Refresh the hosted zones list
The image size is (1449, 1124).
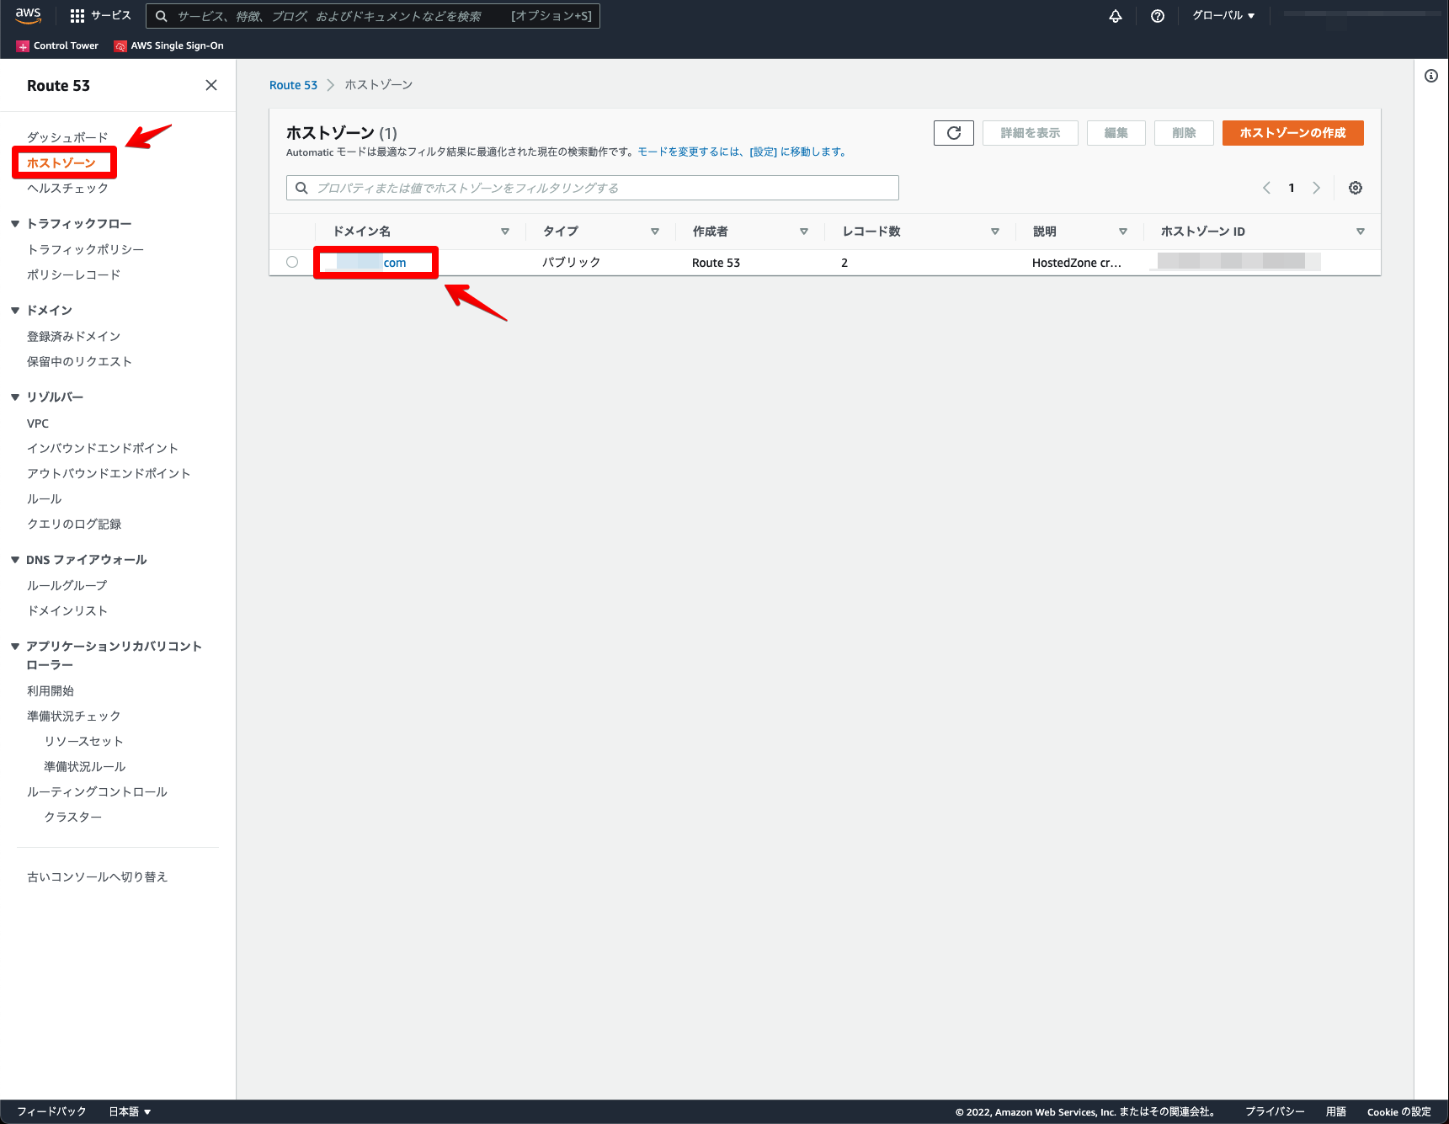pyautogui.click(x=954, y=133)
